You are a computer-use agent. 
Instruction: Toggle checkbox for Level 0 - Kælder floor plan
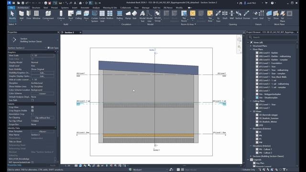click(x=257, y=53)
